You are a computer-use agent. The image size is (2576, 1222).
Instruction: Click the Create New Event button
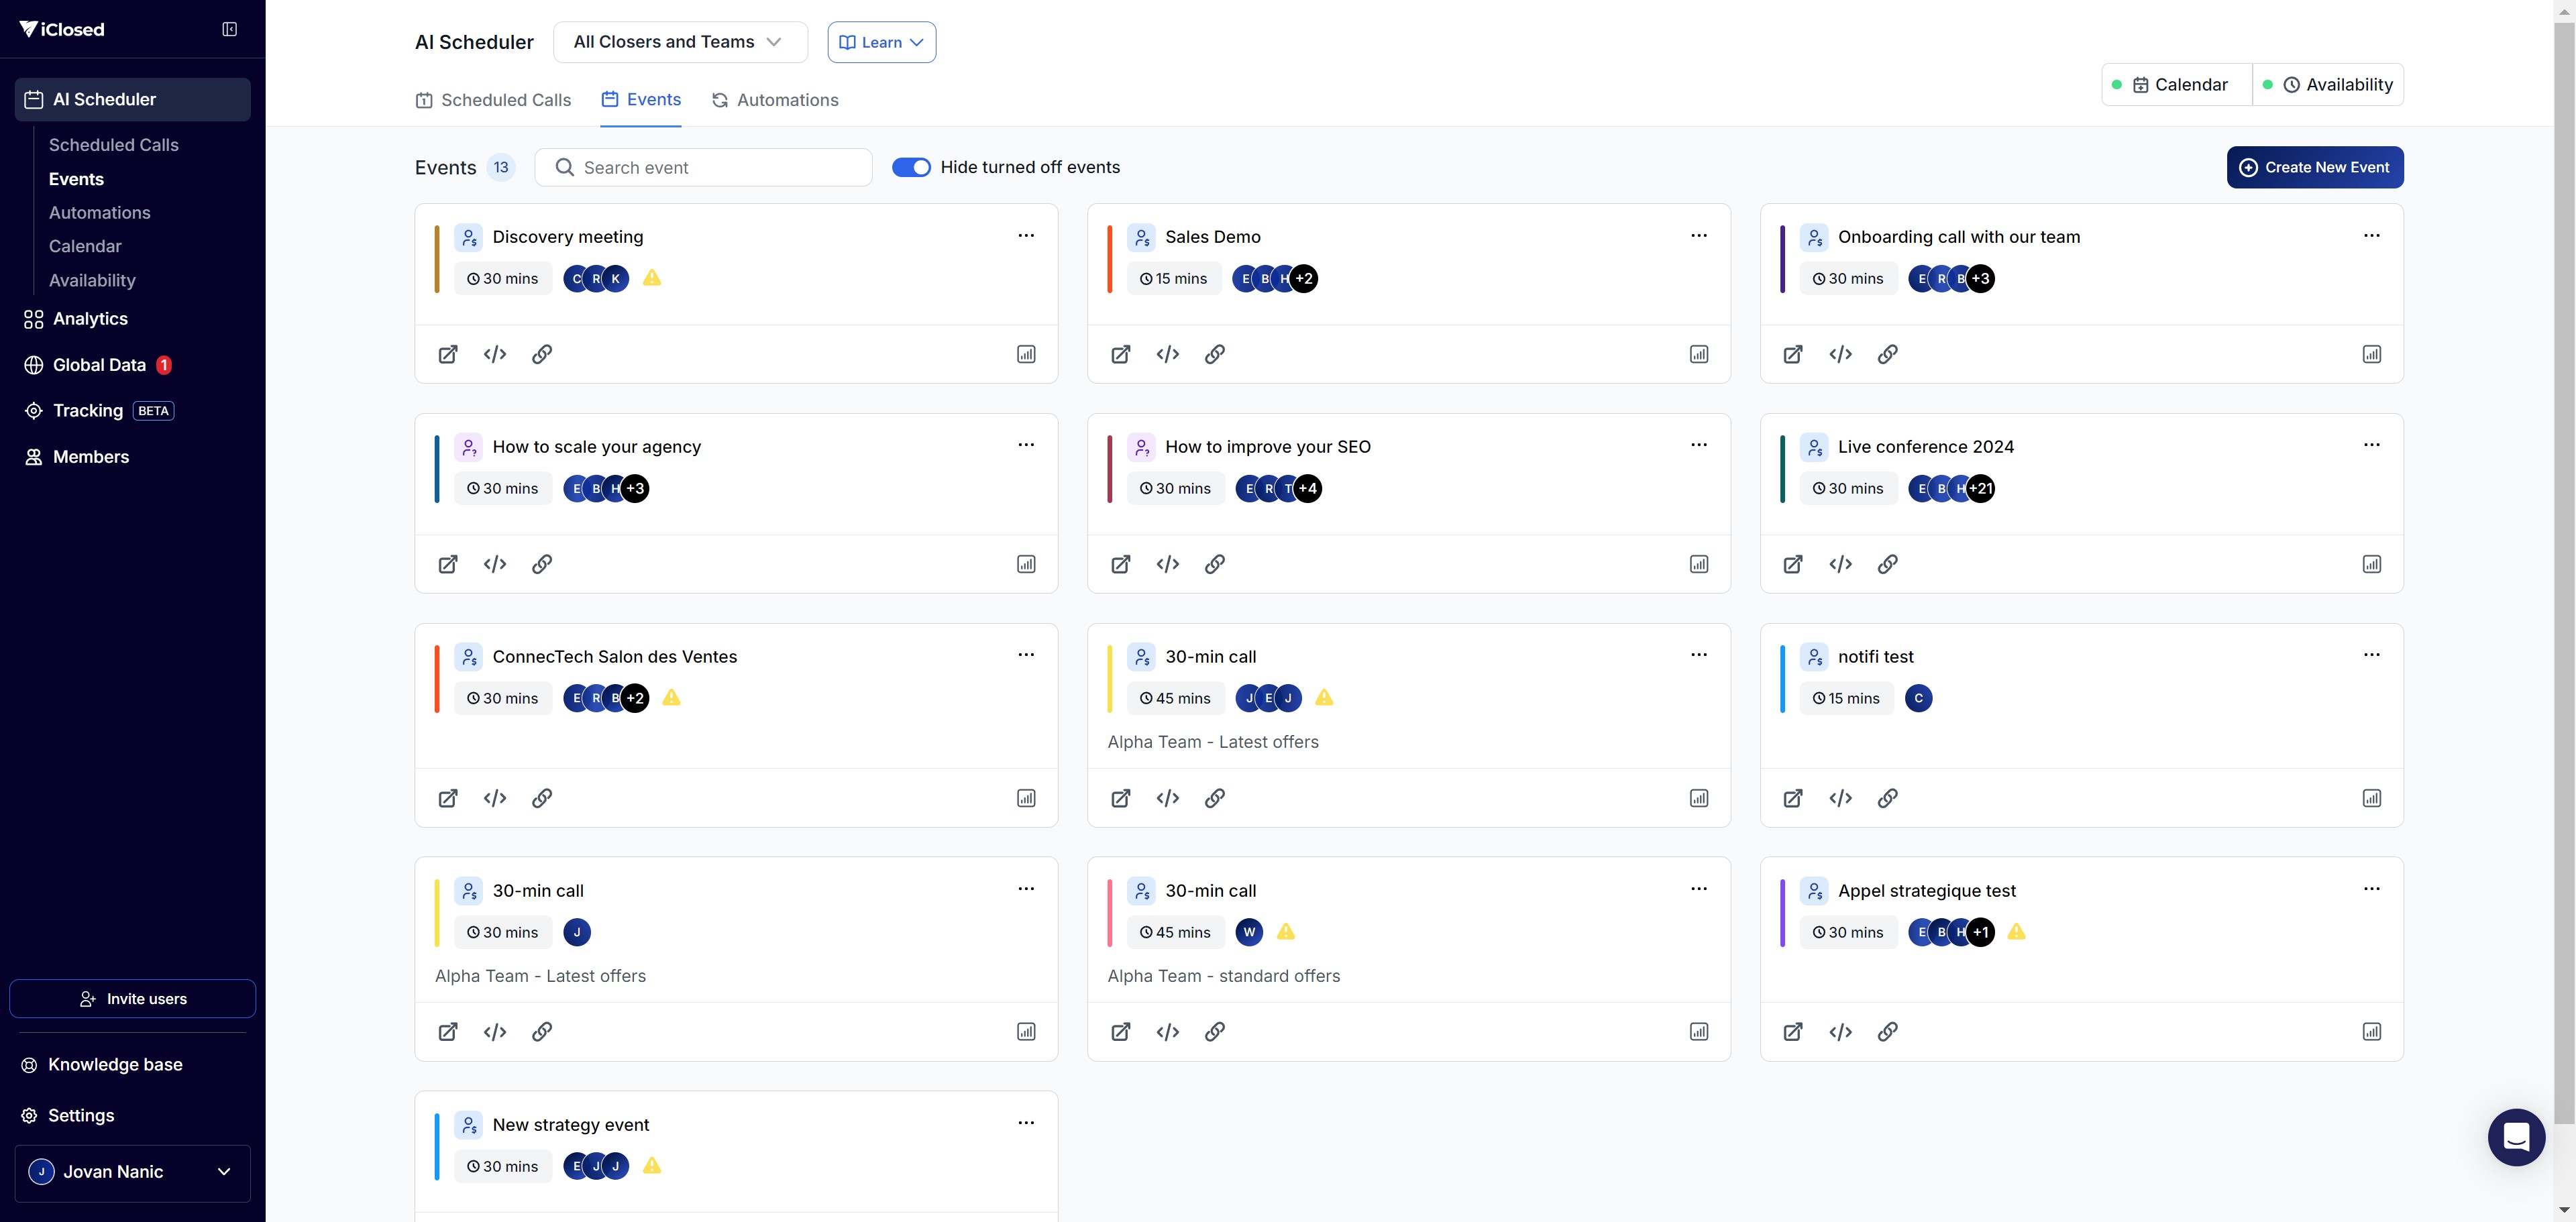pyautogui.click(x=2314, y=167)
